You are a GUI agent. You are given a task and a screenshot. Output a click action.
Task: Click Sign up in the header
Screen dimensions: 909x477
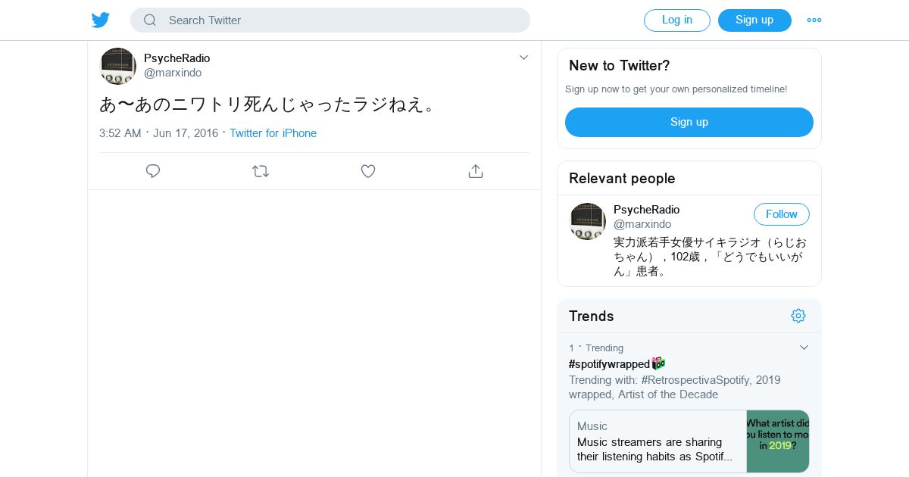pos(754,20)
